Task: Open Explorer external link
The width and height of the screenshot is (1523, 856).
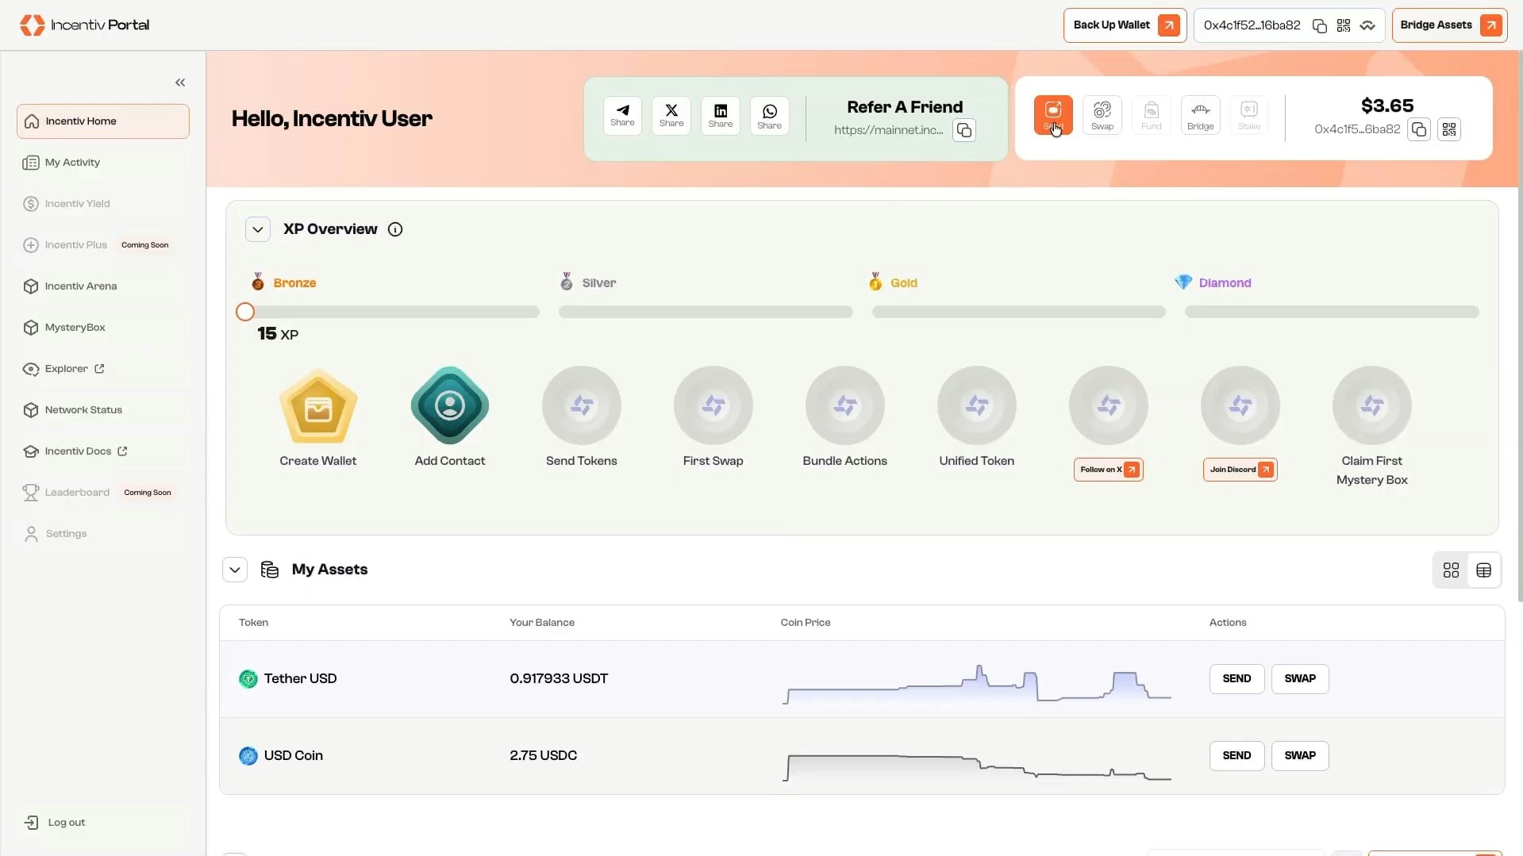Action: (x=103, y=369)
